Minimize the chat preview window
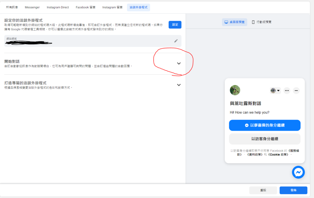The height and width of the screenshot is (198, 314). click(x=296, y=90)
